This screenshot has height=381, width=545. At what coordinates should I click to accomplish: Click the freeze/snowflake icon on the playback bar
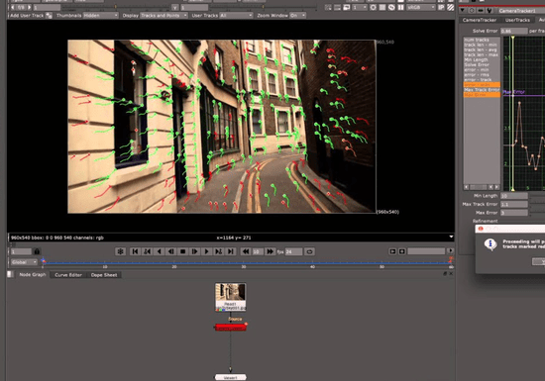click(120, 251)
